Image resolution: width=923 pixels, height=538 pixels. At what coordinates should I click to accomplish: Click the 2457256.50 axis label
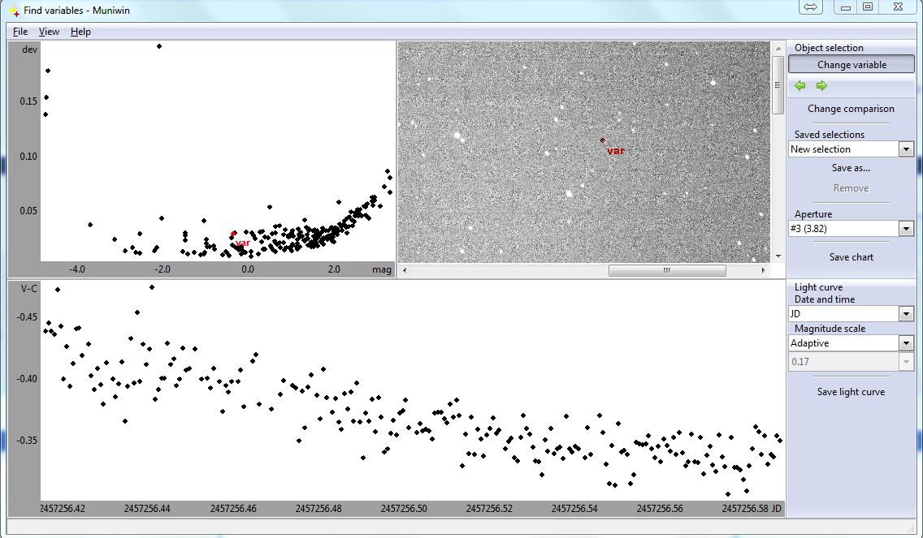coord(403,509)
